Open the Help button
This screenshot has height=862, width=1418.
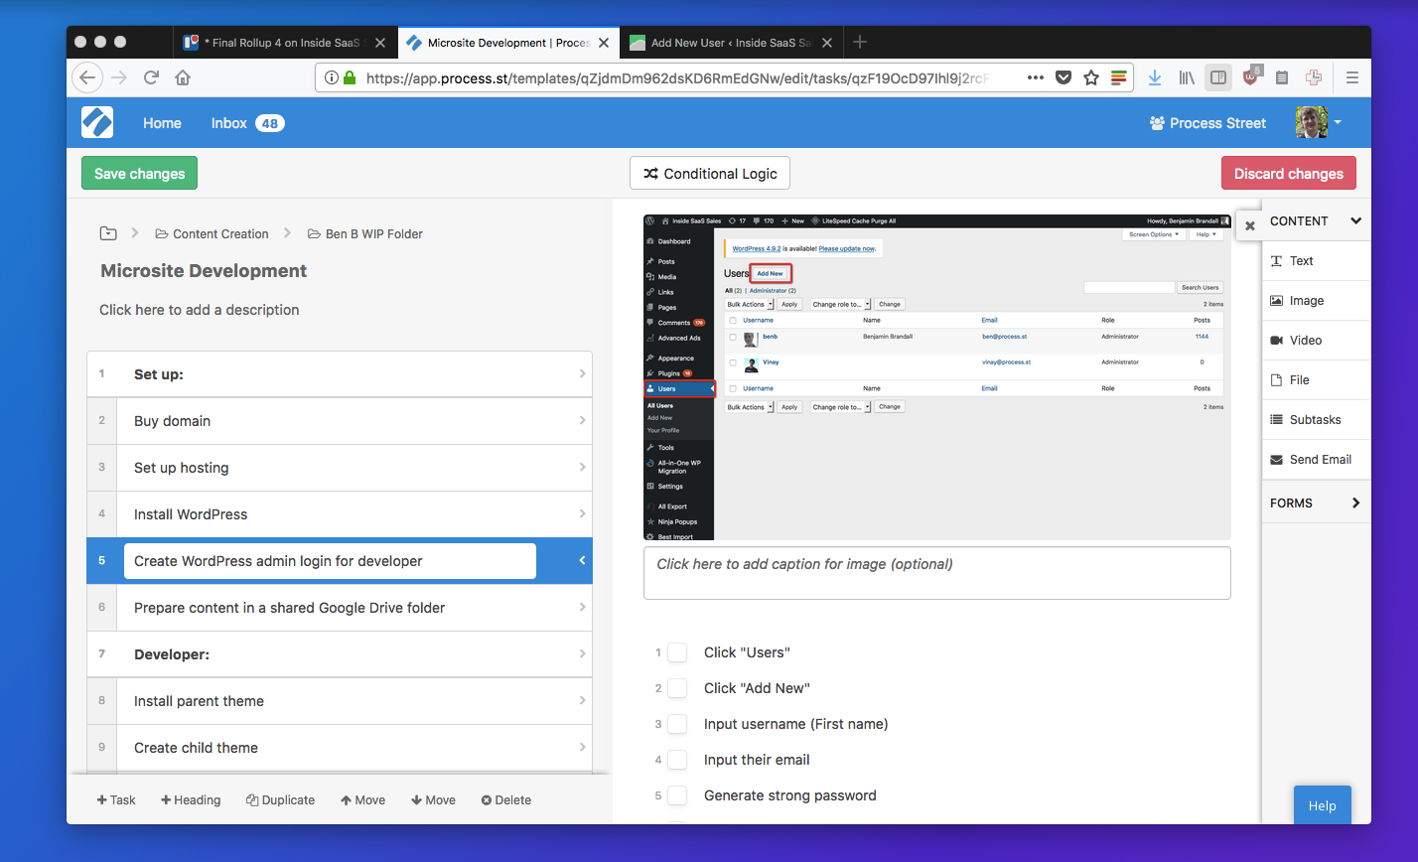[1322, 805]
